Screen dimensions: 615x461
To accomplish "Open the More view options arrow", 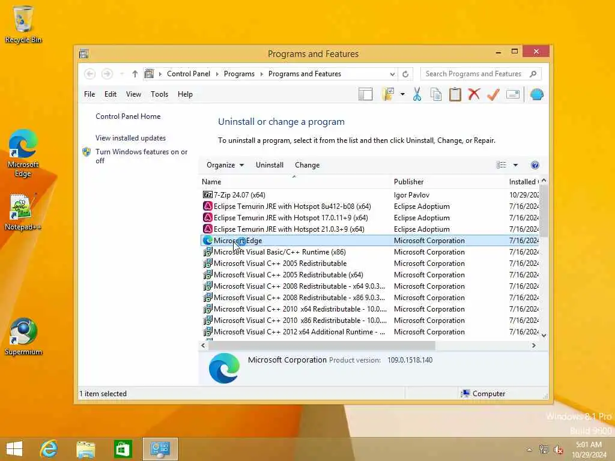I will [515, 165].
